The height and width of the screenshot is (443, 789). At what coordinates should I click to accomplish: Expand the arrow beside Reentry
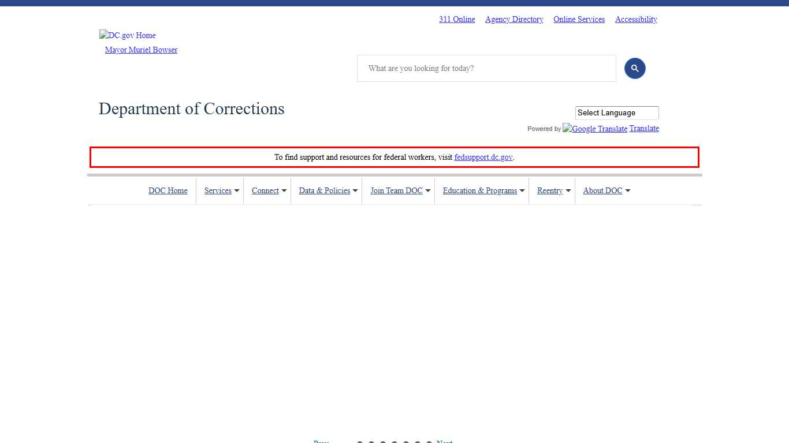568,191
